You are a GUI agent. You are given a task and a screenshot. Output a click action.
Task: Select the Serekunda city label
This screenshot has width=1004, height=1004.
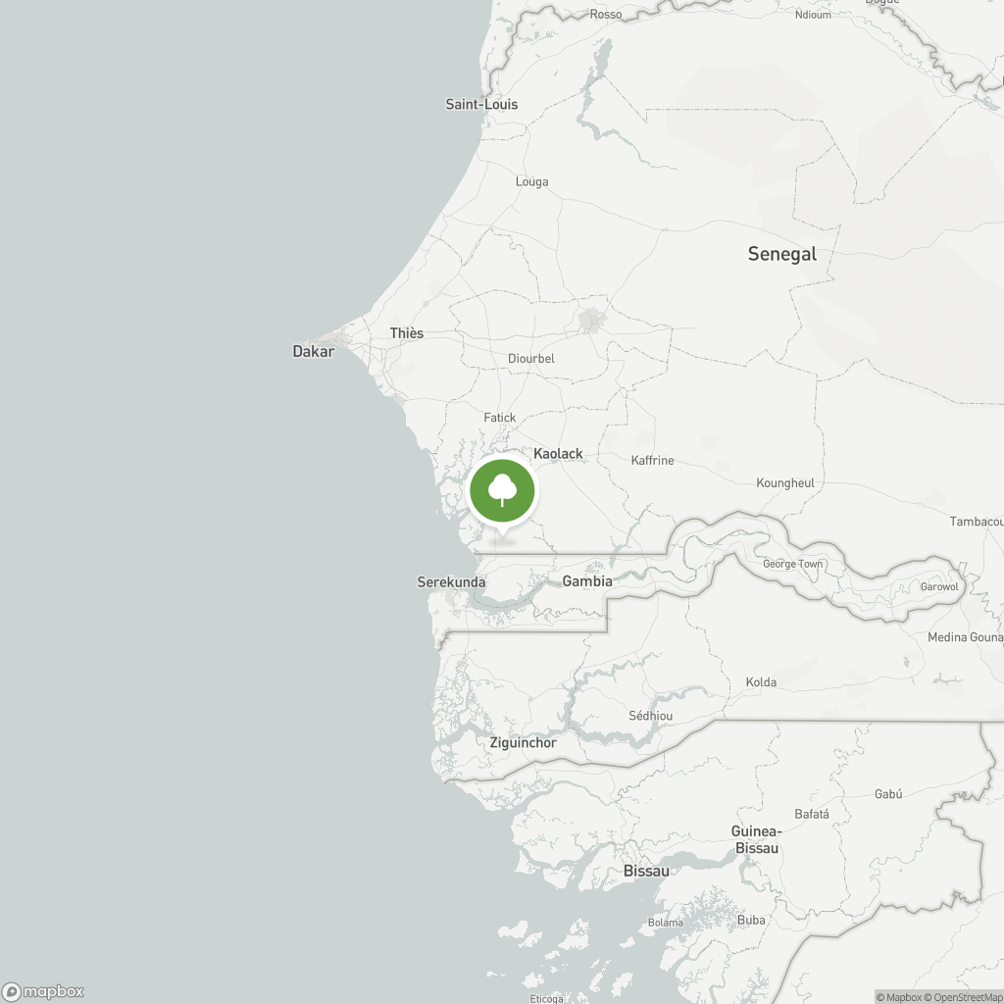pyautogui.click(x=451, y=582)
